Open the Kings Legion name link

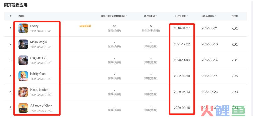(39, 90)
